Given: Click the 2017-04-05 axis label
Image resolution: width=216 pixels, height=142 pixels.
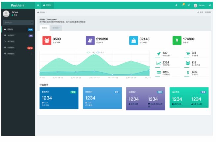Looking at the screenshot, I should pyautogui.click(x=58, y=78).
